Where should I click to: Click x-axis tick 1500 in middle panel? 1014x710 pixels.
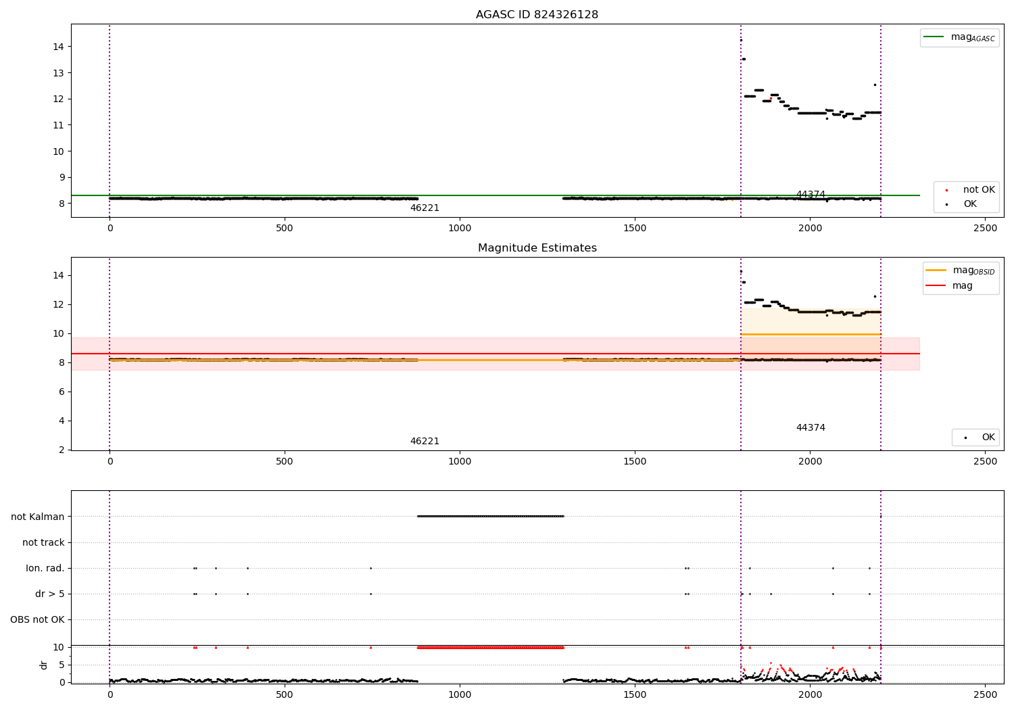[635, 462]
